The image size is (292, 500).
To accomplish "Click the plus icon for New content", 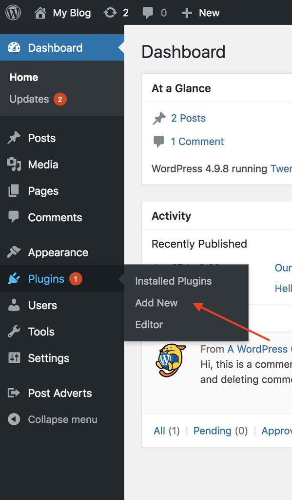I will point(187,13).
